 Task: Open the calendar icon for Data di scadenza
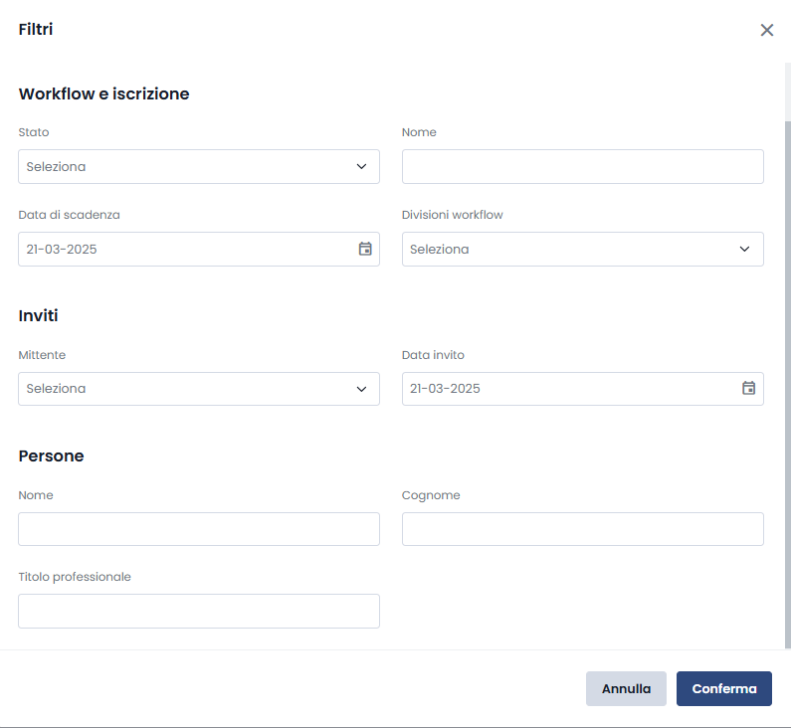point(365,249)
